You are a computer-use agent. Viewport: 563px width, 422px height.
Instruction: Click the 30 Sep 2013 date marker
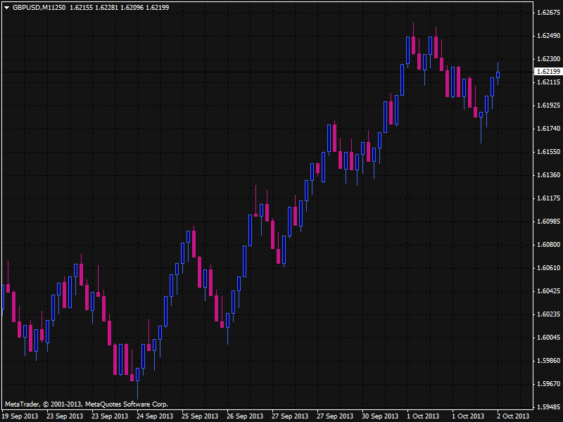(x=380, y=416)
